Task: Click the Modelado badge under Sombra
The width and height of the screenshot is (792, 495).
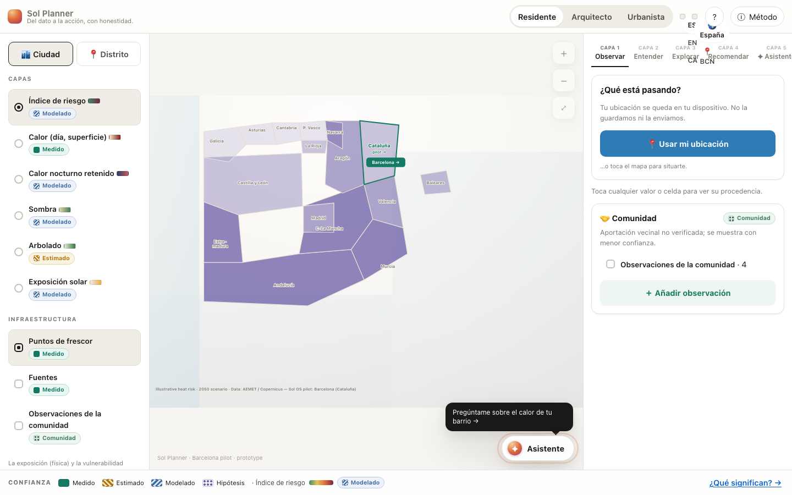Action: click(x=52, y=222)
